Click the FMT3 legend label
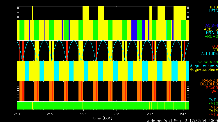The height and width of the screenshot is (122, 218). pyautogui.click(x=213, y=107)
